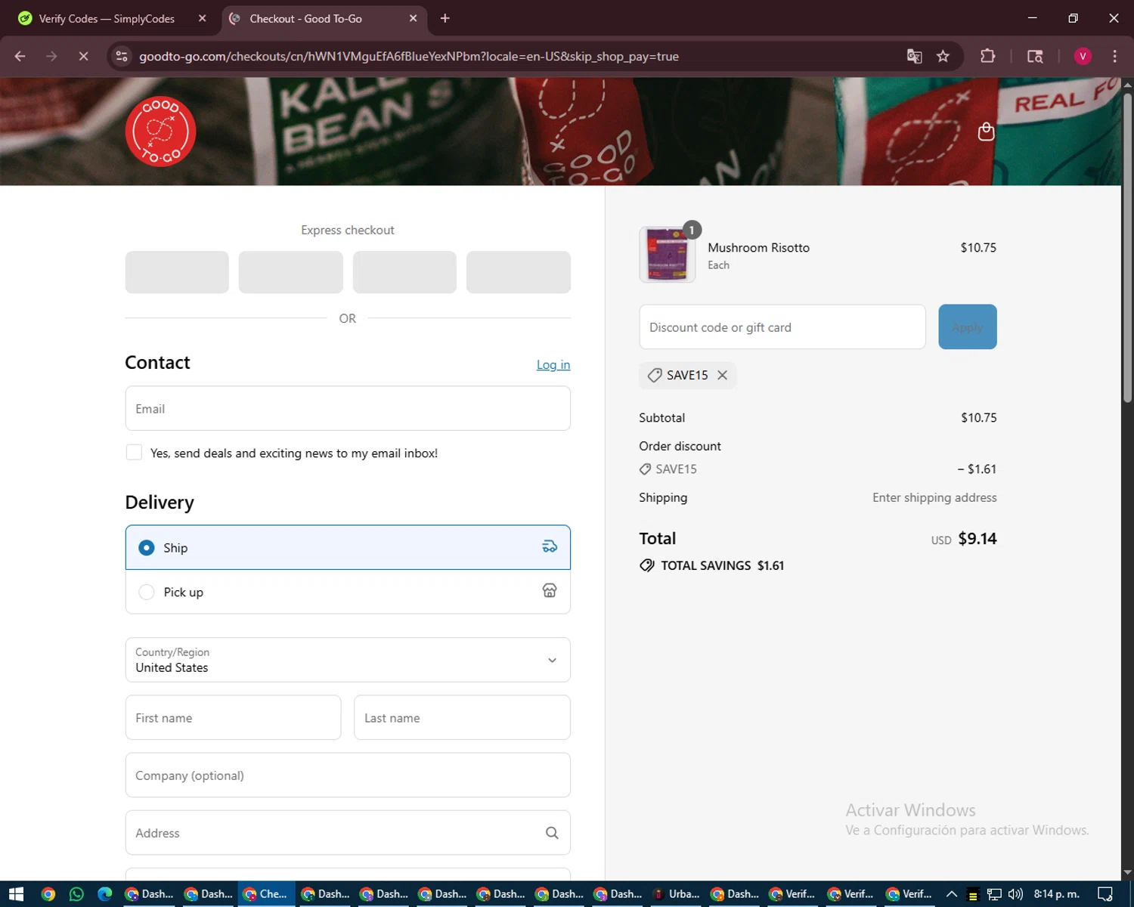Enable the email deals newsletter checkbox
1134x907 pixels.
pyautogui.click(x=135, y=453)
